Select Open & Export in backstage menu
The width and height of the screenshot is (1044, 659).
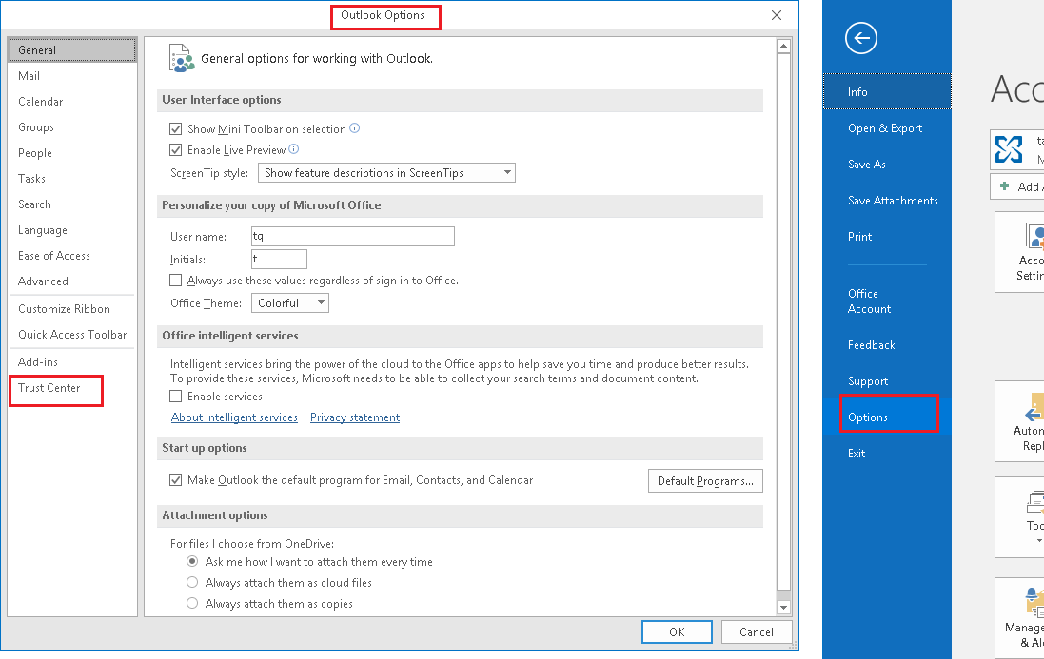[887, 128]
